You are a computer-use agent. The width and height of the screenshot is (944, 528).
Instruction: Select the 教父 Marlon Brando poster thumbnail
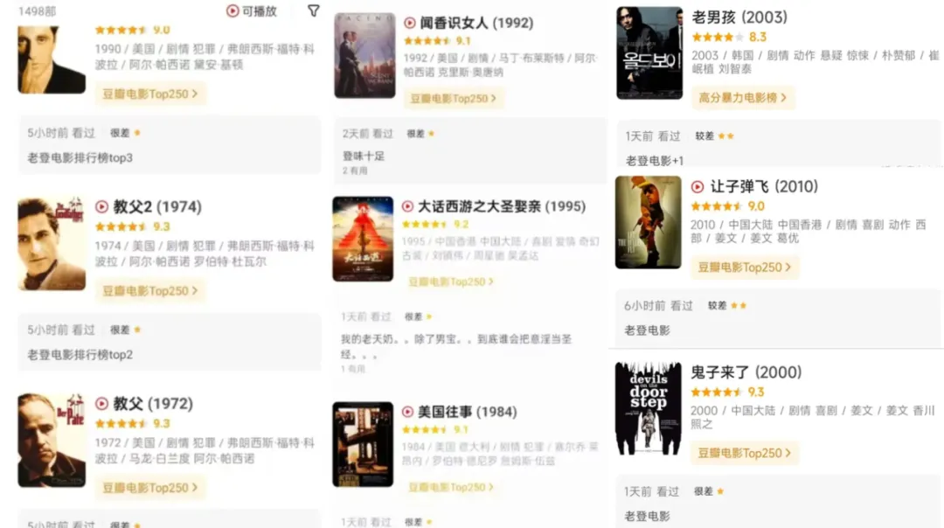[x=52, y=440]
